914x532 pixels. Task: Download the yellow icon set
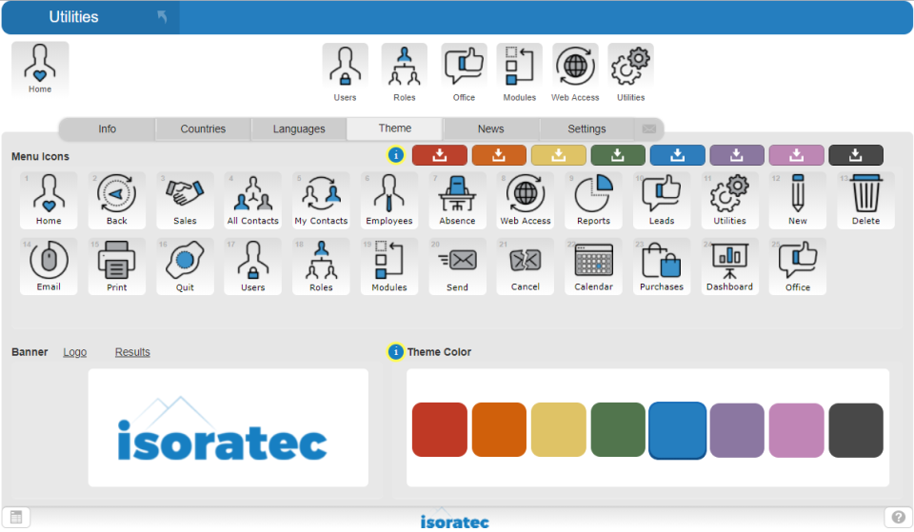559,155
